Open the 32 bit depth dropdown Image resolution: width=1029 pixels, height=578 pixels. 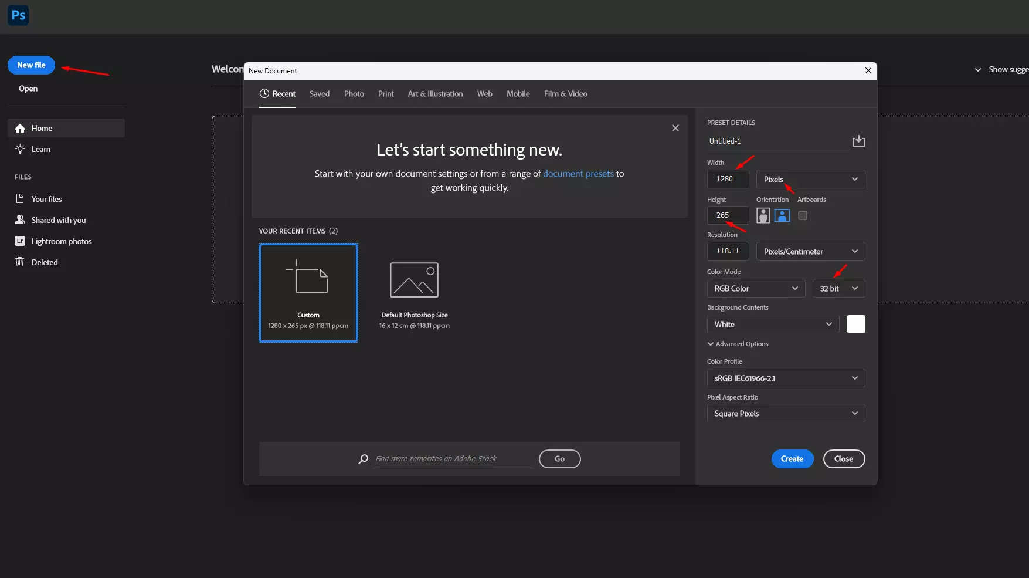click(x=838, y=288)
